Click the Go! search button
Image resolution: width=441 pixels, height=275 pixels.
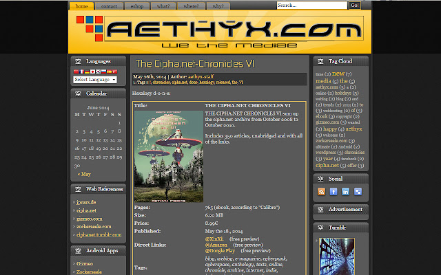click(355, 5)
